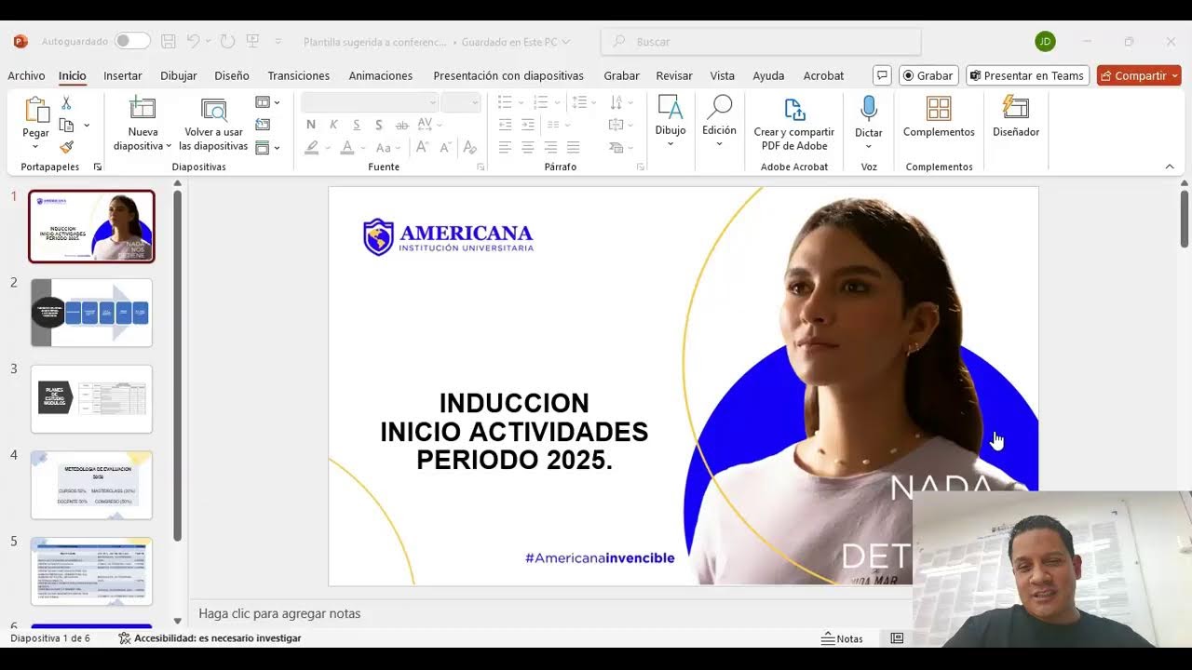Click Volver a usar las diapositivas

(x=213, y=124)
